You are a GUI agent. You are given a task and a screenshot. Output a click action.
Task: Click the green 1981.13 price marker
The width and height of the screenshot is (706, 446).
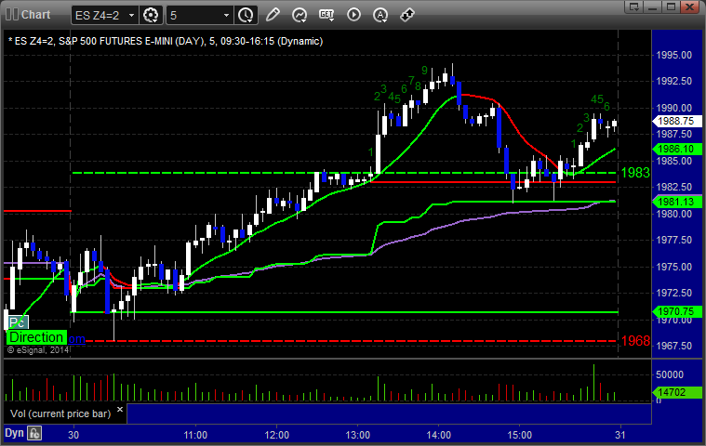(677, 202)
